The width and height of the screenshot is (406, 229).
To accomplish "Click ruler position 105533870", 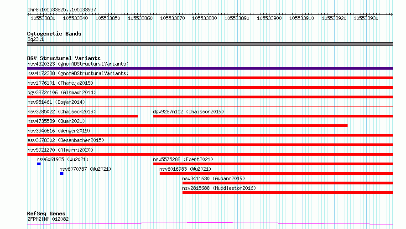I will (x=172, y=18).
